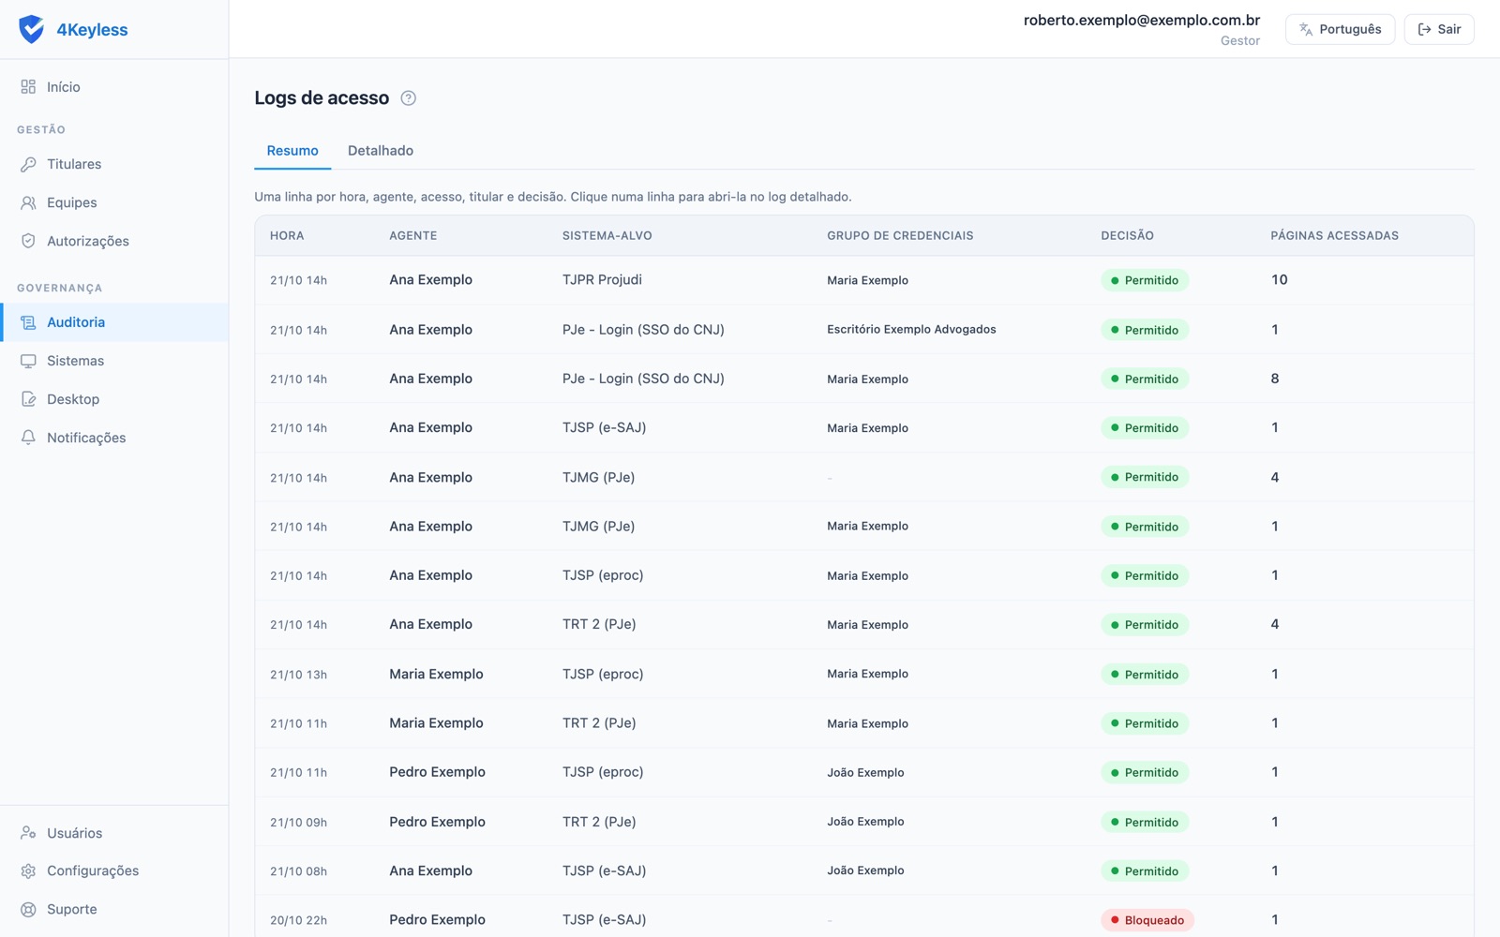Click the 4Keyless shield logo
Image resolution: width=1500 pixels, height=937 pixels.
pos(31,29)
